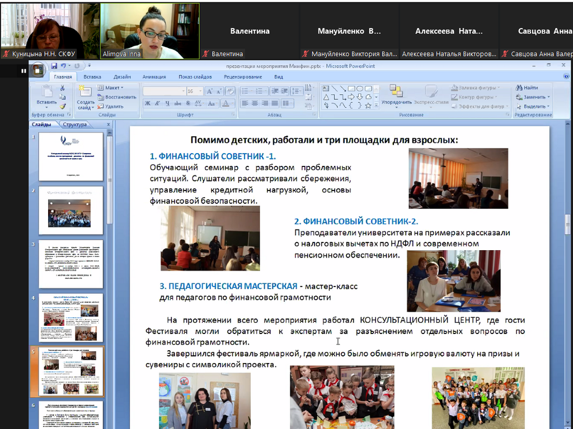Select the five-point star shape
The width and height of the screenshot is (573, 429).
[368, 106]
